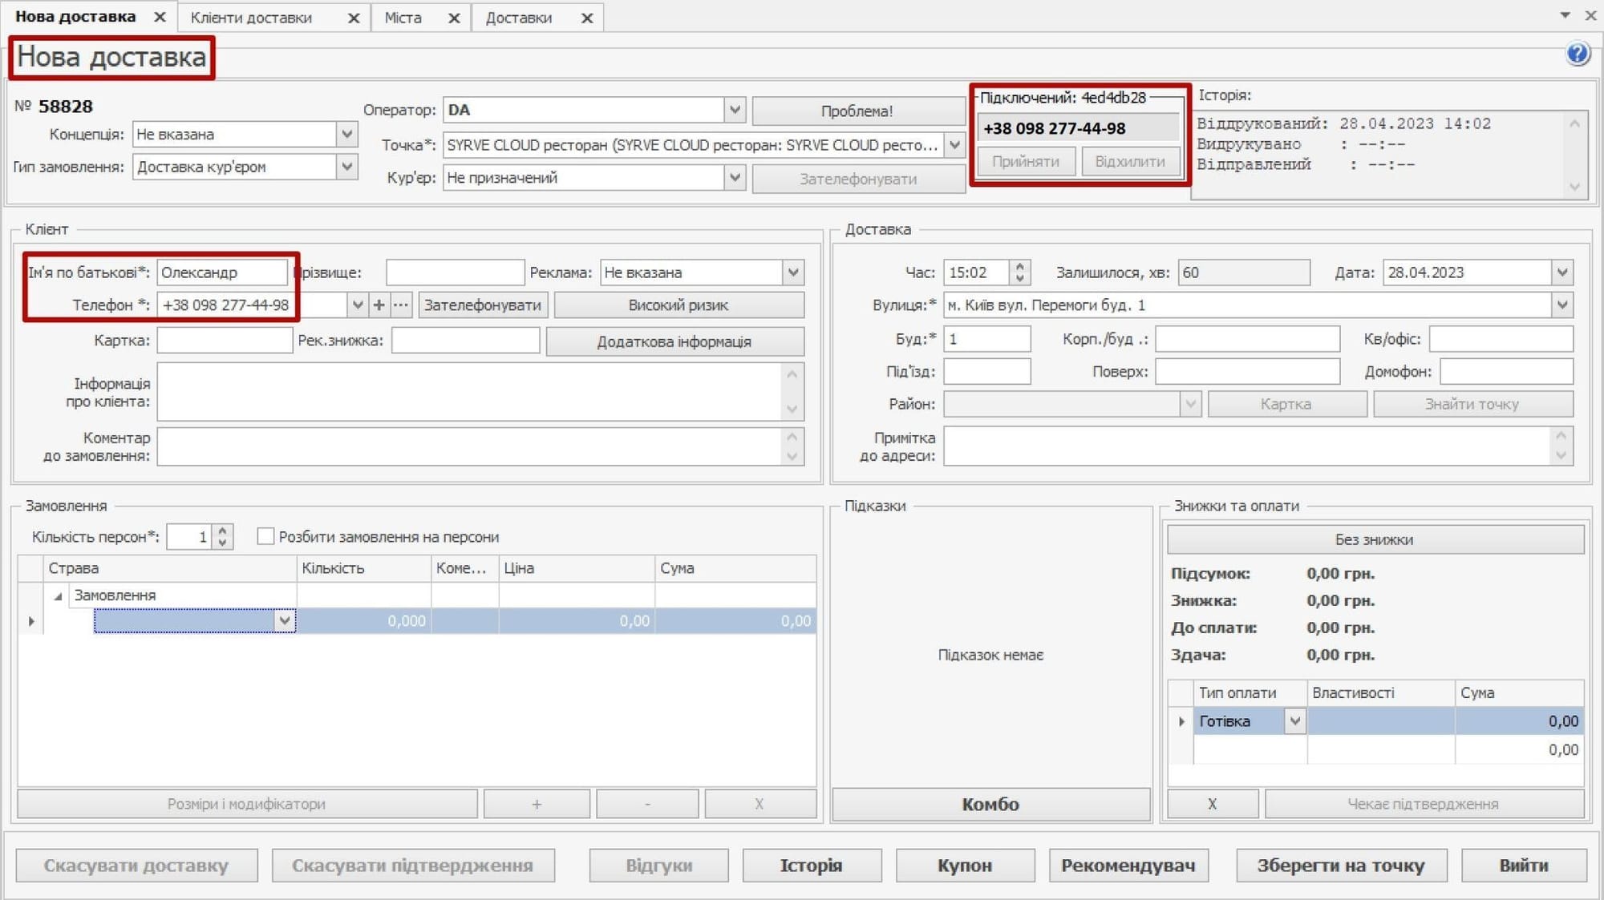Click Зберегти на точку
This screenshot has width=1604, height=900.
[1341, 866]
